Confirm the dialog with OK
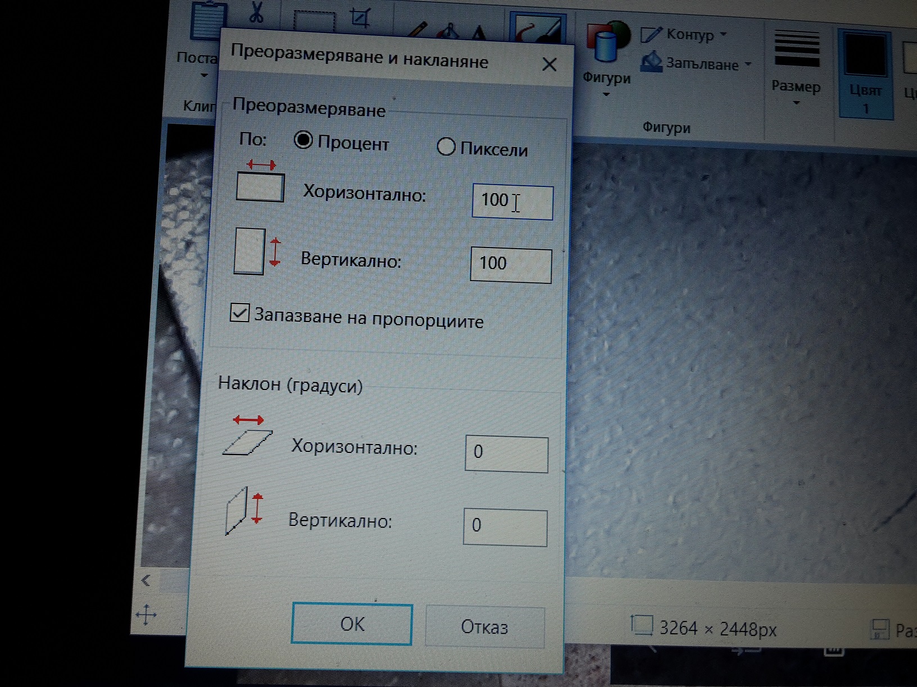Image resolution: width=917 pixels, height=687 pixels. (x=352, y=624)
